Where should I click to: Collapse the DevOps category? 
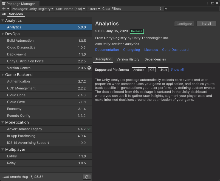tap(2, 34)
